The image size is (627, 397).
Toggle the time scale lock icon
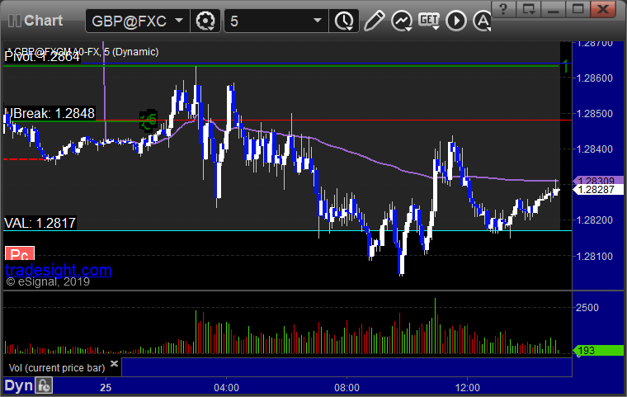pyautogui.click(x=44, y=385)
